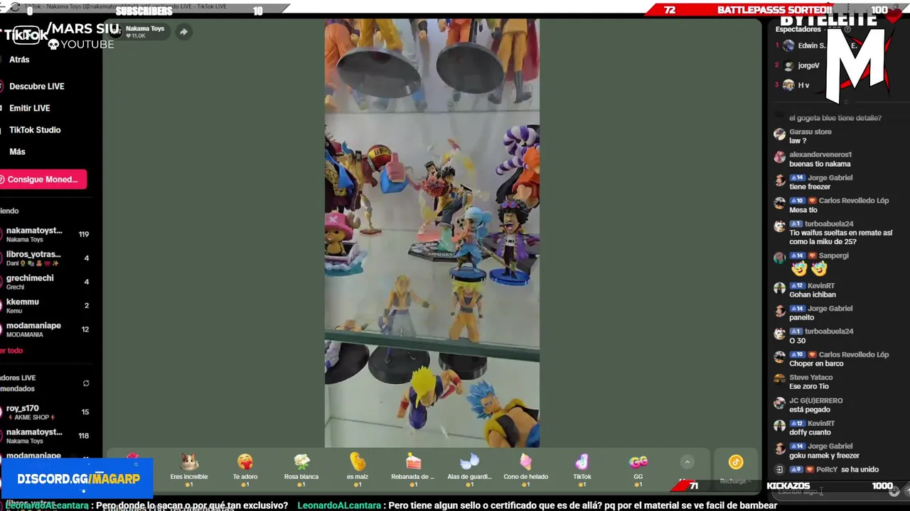Click JC G(U)ERRERO's chat avatar
This screenshot has height=511, width=910.
point(779,403)
